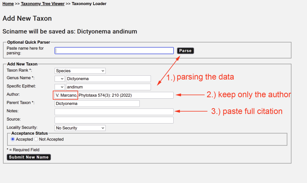This screenshot has height=183, width=307.
Task: Select the Parent Taxon input field
Action: click(97, 103)
